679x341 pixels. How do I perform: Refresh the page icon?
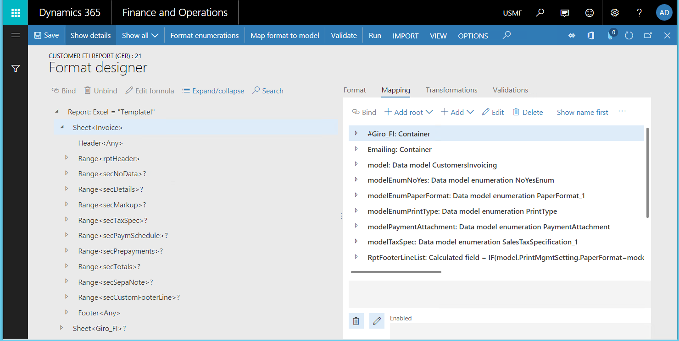[629, 35]
